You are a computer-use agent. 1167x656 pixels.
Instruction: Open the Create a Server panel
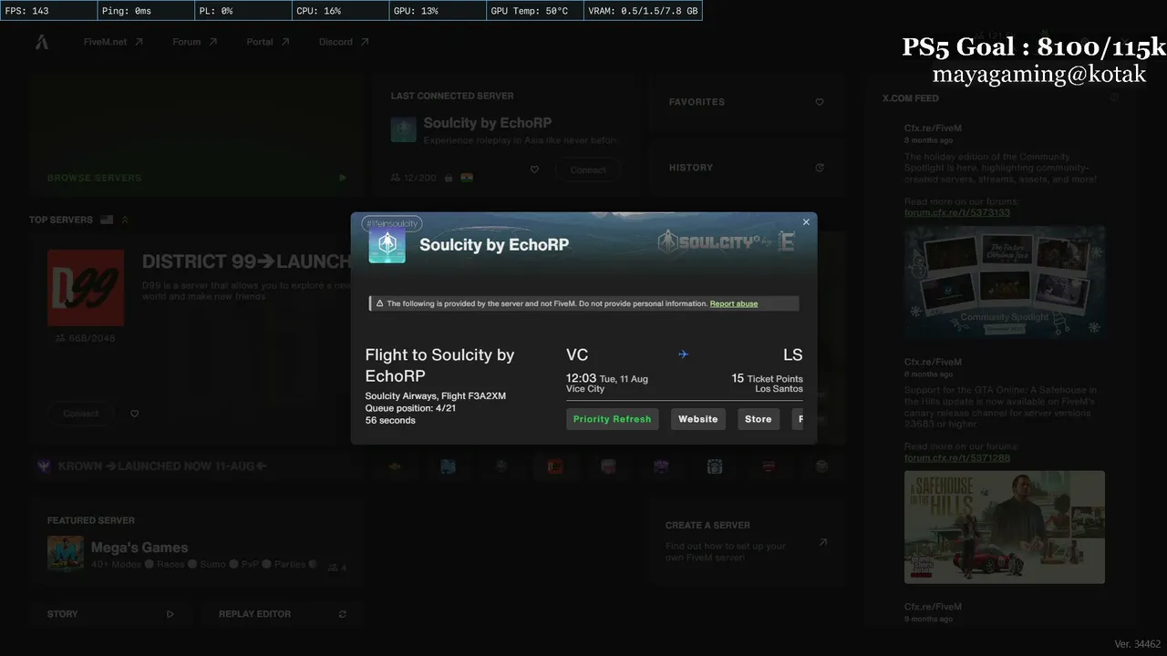(x=746, y=542)
